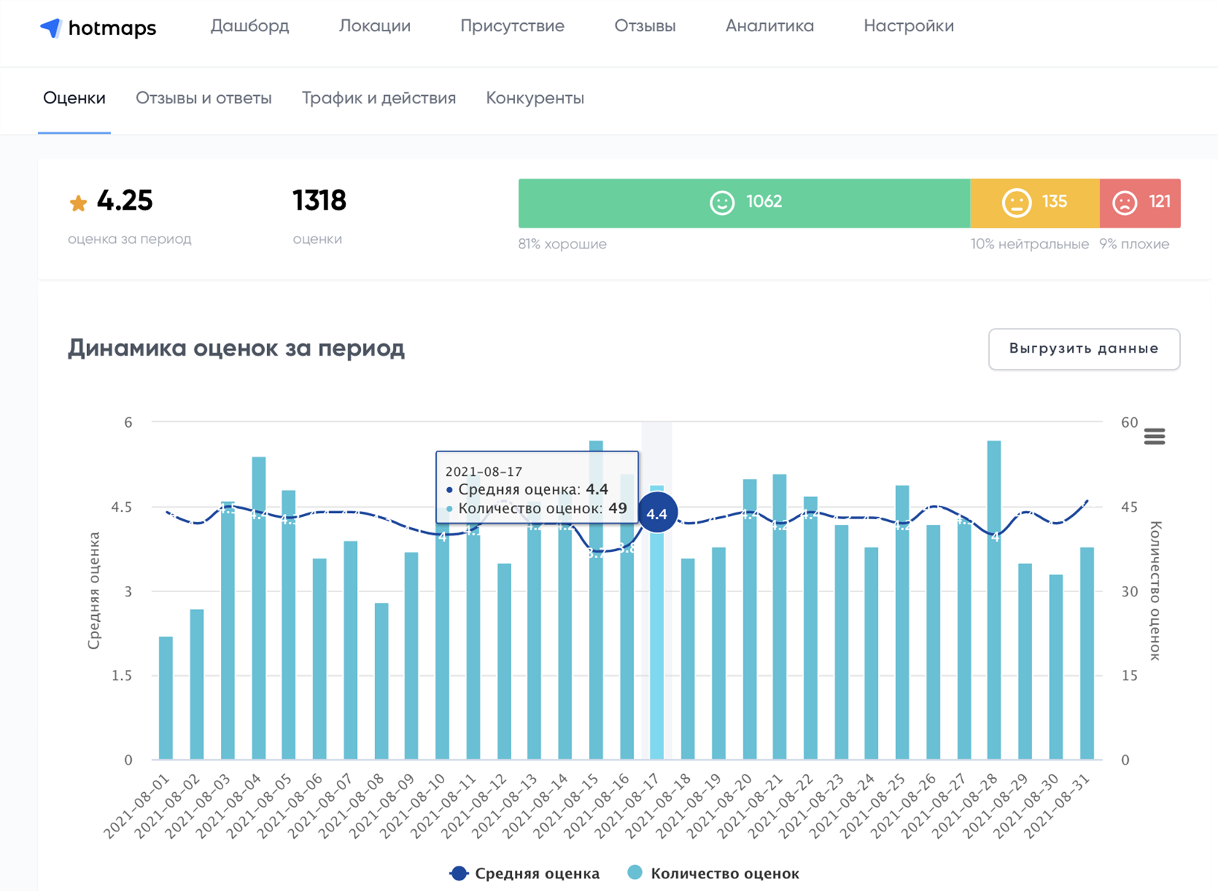Open the Аналитика menu

point(769,25)
